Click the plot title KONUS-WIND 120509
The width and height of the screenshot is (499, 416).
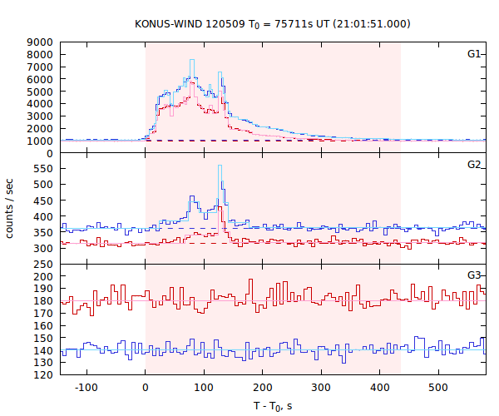[273, 24]
